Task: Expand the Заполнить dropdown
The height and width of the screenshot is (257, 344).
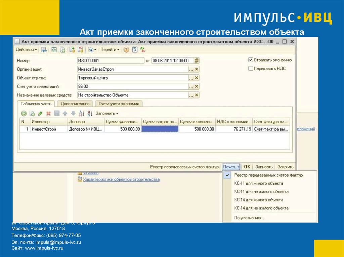Action: coord(107,113)
